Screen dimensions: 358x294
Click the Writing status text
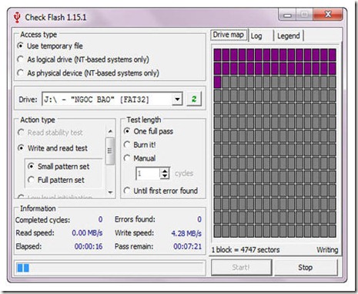pos(327,250)
